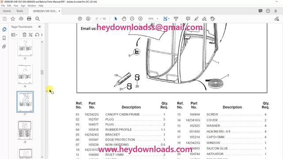Viewport: 283px width, 159px height.
Task: Open the File menu
Action: pos(3,6)
